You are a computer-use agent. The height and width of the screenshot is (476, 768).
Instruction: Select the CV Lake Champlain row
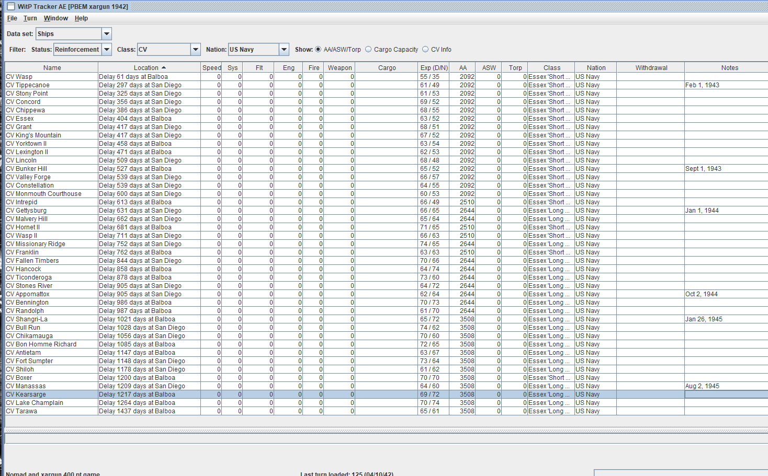[387, 403]
